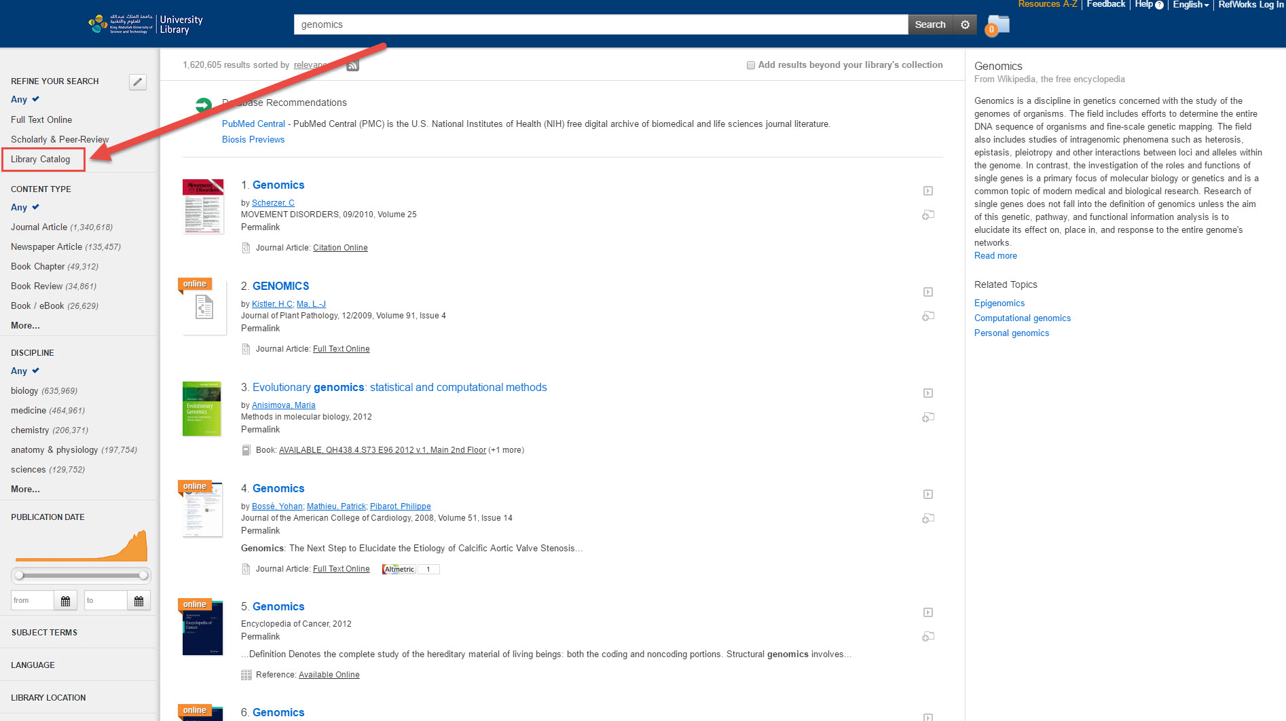Enable 'Add results beyond your library's collection'
Image resolution: width=1286 pixels, height=721 pixels.
click(x=751, y=65)
